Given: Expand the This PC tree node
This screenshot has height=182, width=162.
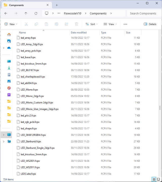Looking at the screenshot, I should [4, 135].
